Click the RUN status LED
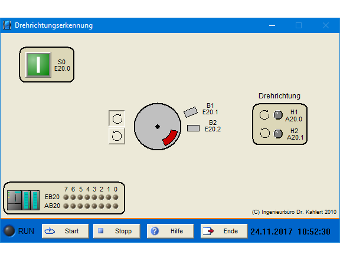Image resolution: width=340 pixels, height=261 pixels. [x=9, y=231]
